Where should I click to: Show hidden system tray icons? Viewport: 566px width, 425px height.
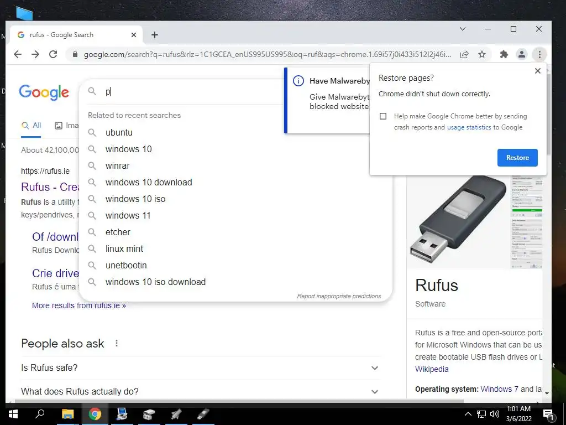468,414
